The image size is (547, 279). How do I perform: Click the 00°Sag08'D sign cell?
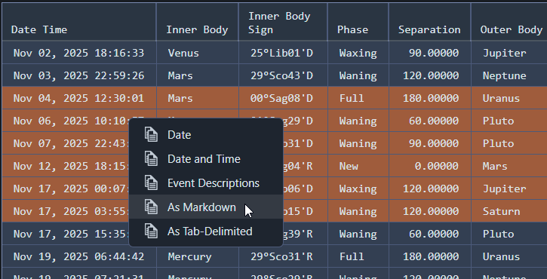283,98
